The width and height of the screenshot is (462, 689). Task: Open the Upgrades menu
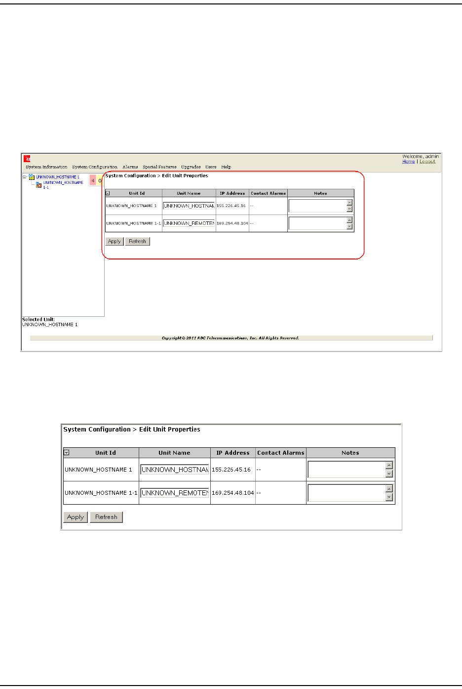pos(191,167)
